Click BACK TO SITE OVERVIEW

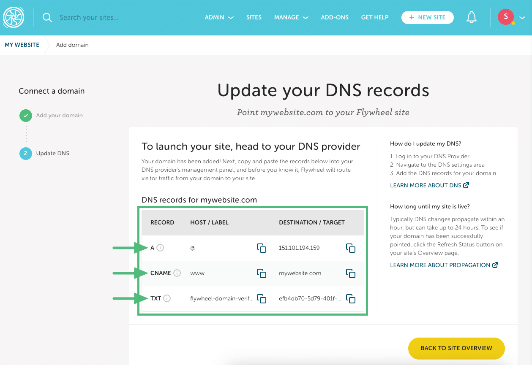[x=456, y=349]
